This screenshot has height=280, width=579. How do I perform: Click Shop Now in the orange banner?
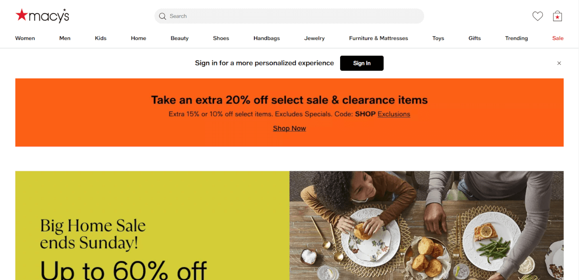tap(289, 128)
